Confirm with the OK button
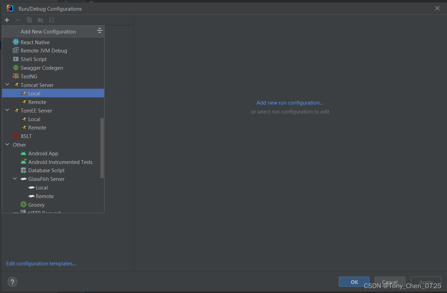 click(x=354, y=282)
